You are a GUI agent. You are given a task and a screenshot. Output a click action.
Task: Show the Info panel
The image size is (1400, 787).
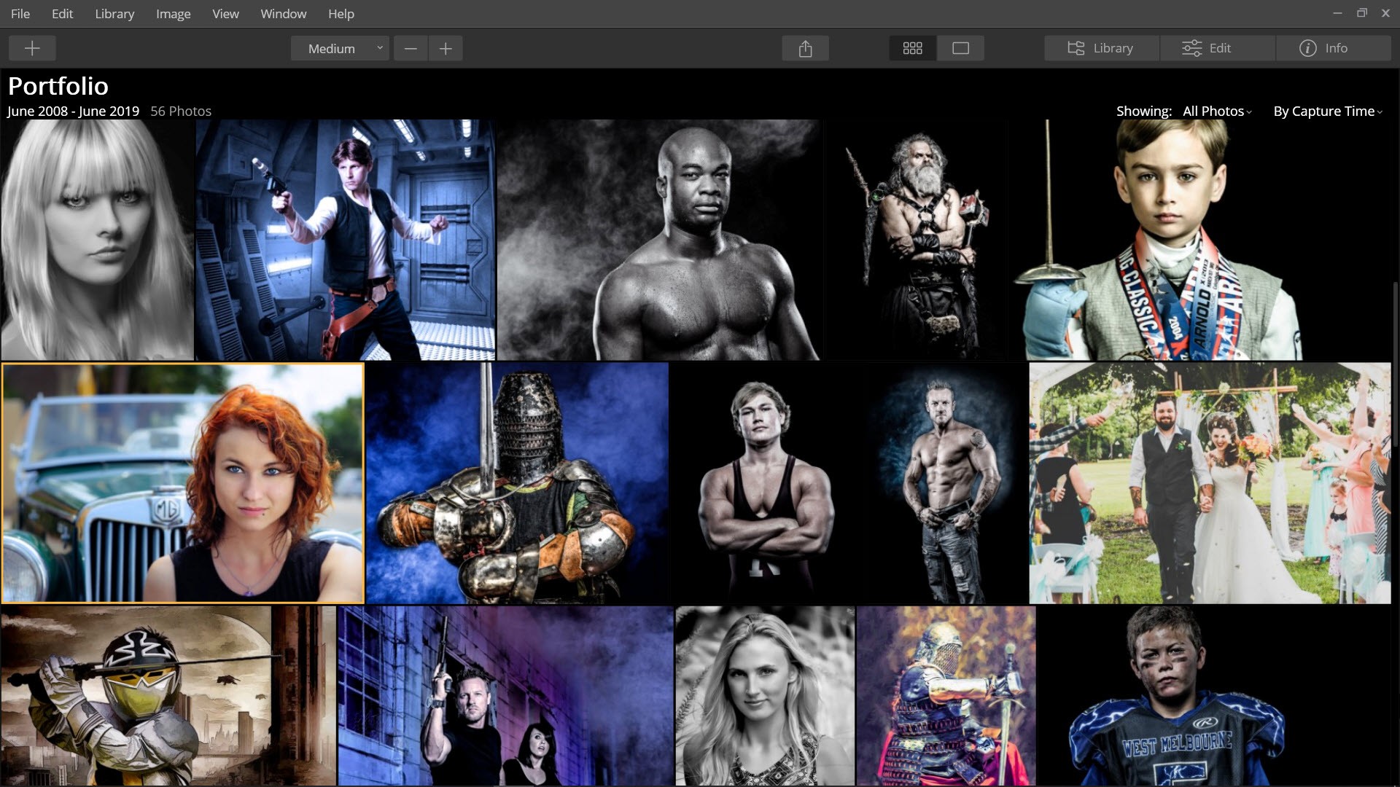(x=1323, y=48)
